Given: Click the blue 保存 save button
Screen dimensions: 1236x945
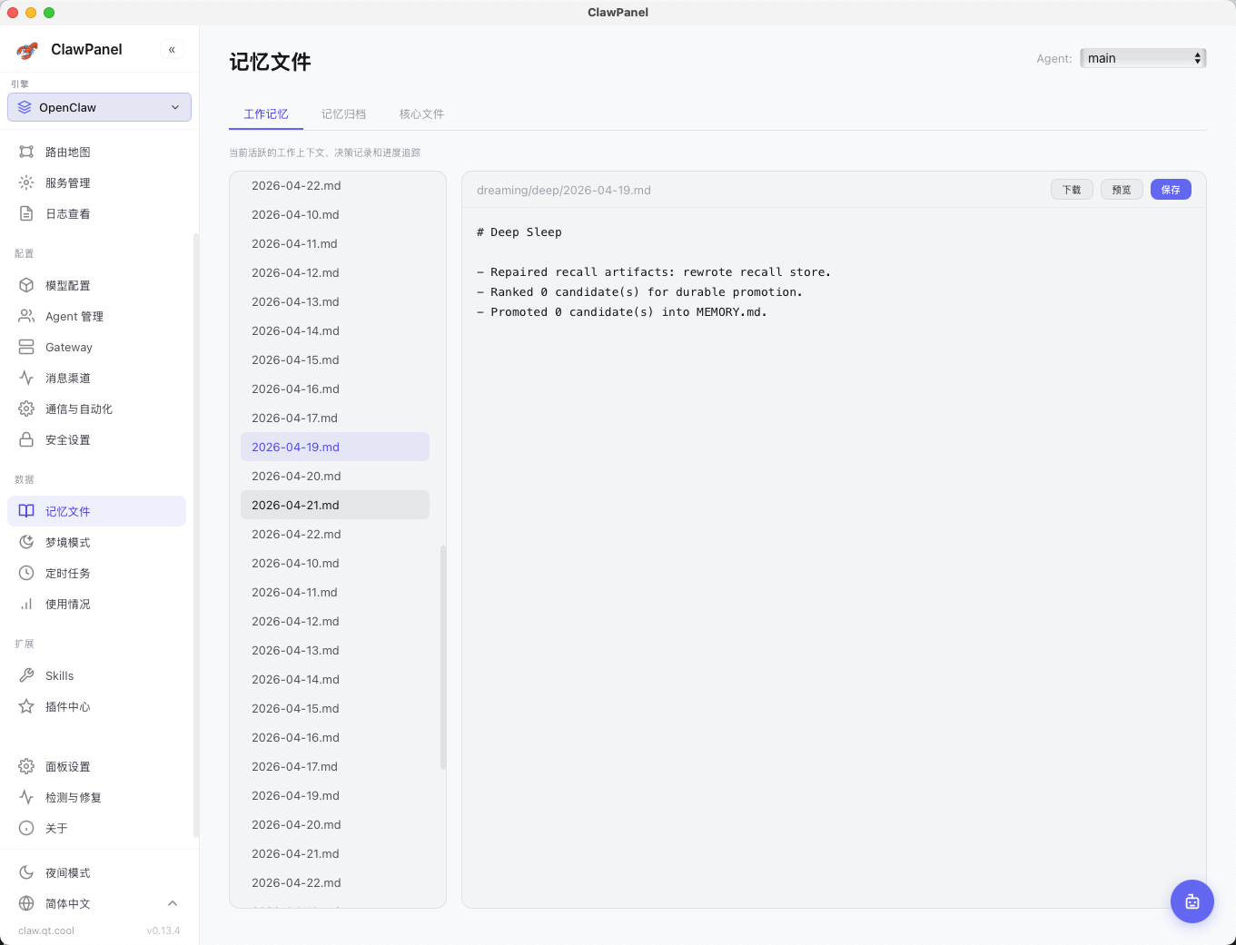Looking at the screenshot, I should click(x=1170, y=190).
